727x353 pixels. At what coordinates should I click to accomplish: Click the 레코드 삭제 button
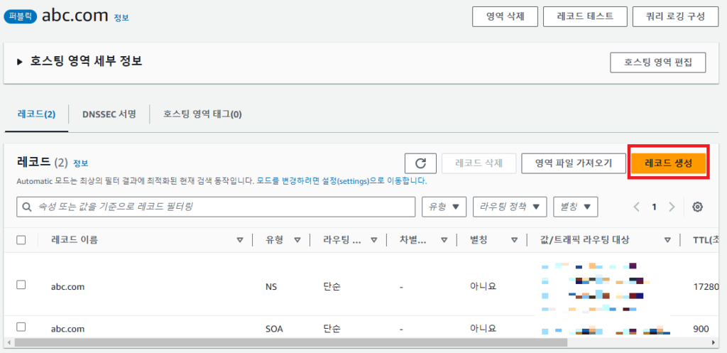[x=479, y=163]
